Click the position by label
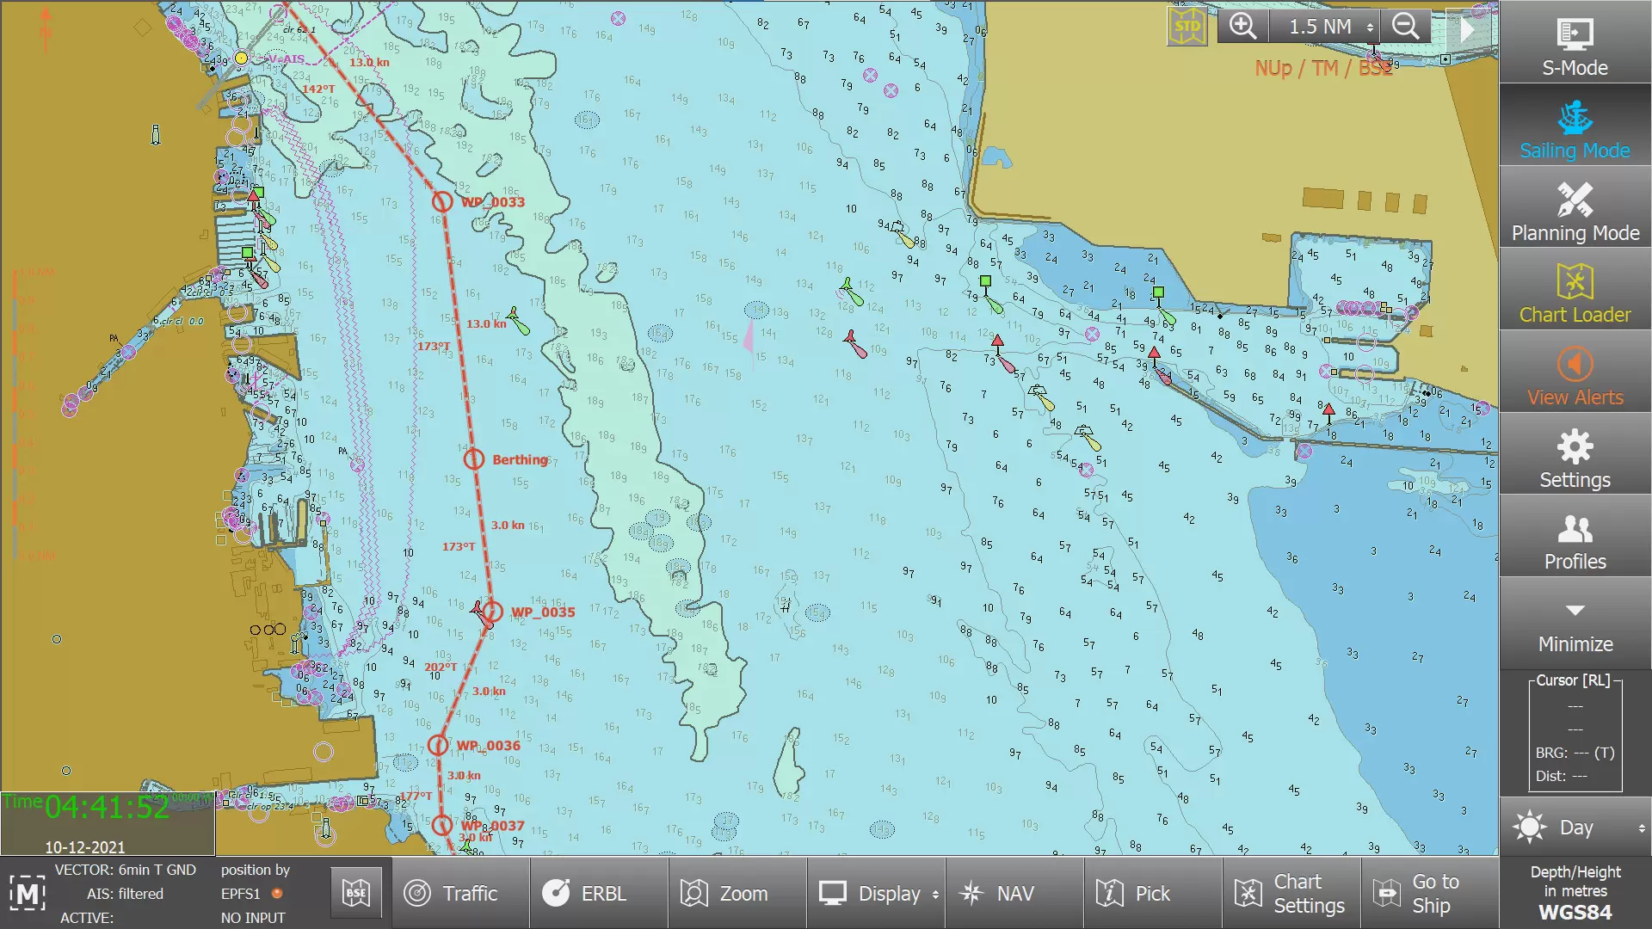This screenshot has width=1652, height=929. (x=256, y=870)
